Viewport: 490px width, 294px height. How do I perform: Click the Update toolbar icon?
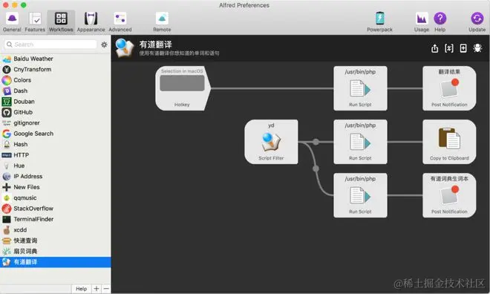477,22
